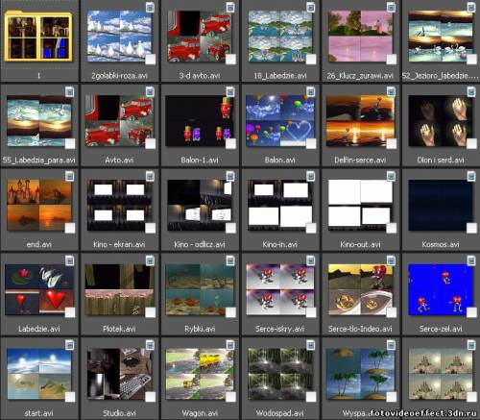Tick the checkbox on 3-d avto.avi thumbnail
The height and width of the screenshot is (420, 480).
[230, 60]
